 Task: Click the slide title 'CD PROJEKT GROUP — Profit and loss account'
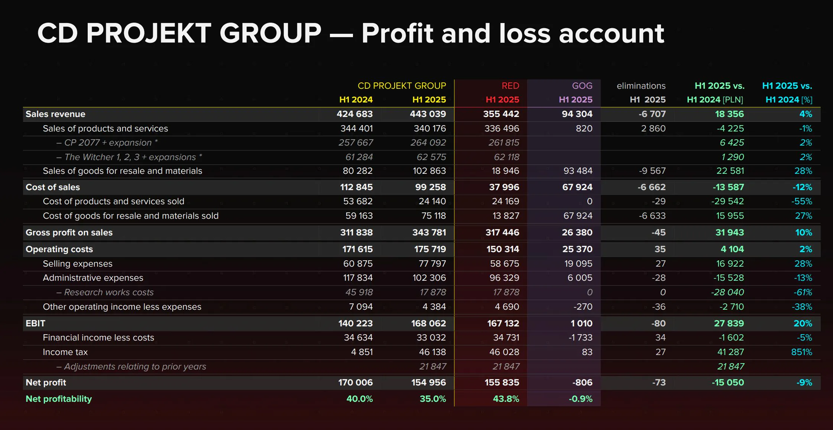click(x=350, y=33)
